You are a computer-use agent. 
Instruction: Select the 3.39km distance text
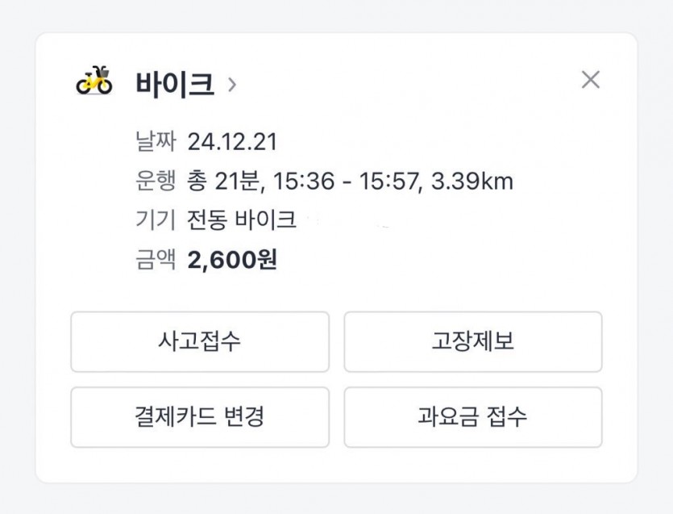click(472, 182)
